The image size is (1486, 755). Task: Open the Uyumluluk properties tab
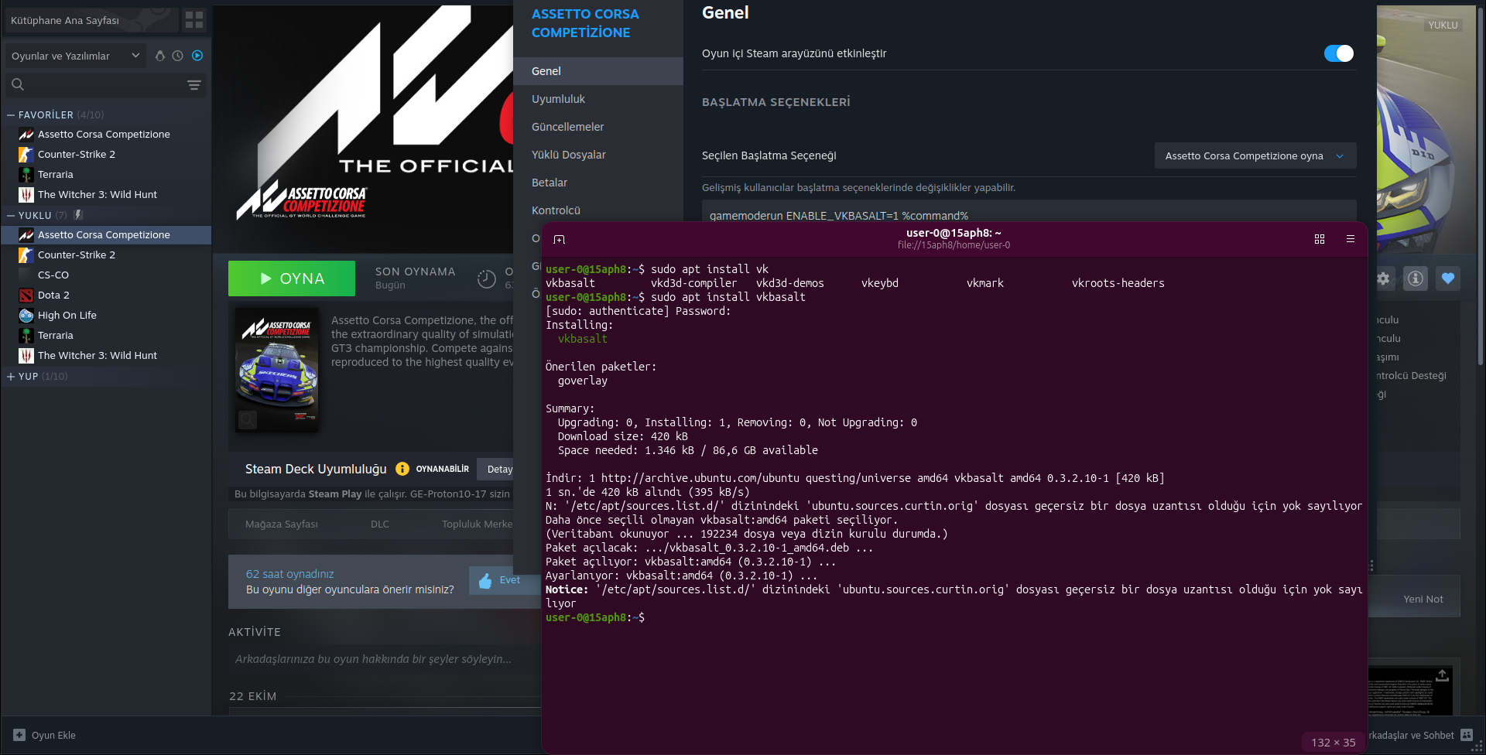click(598, 99)
